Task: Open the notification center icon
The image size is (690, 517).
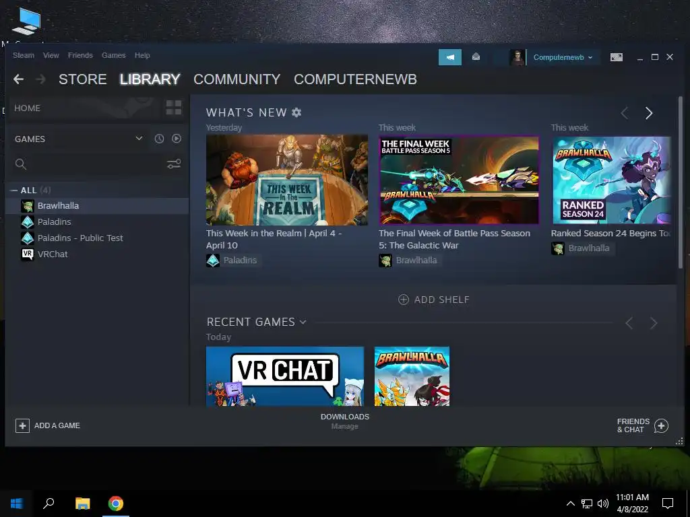Action: [x=668, y=504]
